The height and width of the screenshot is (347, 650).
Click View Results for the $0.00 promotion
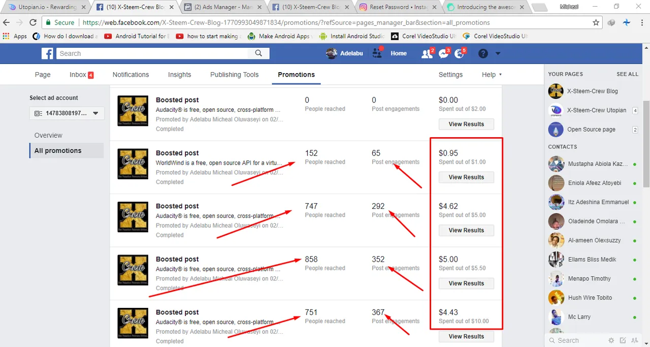pos(466,124)
